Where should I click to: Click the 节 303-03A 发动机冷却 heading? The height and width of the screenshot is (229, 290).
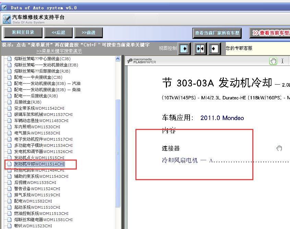(x=217, y=83)
